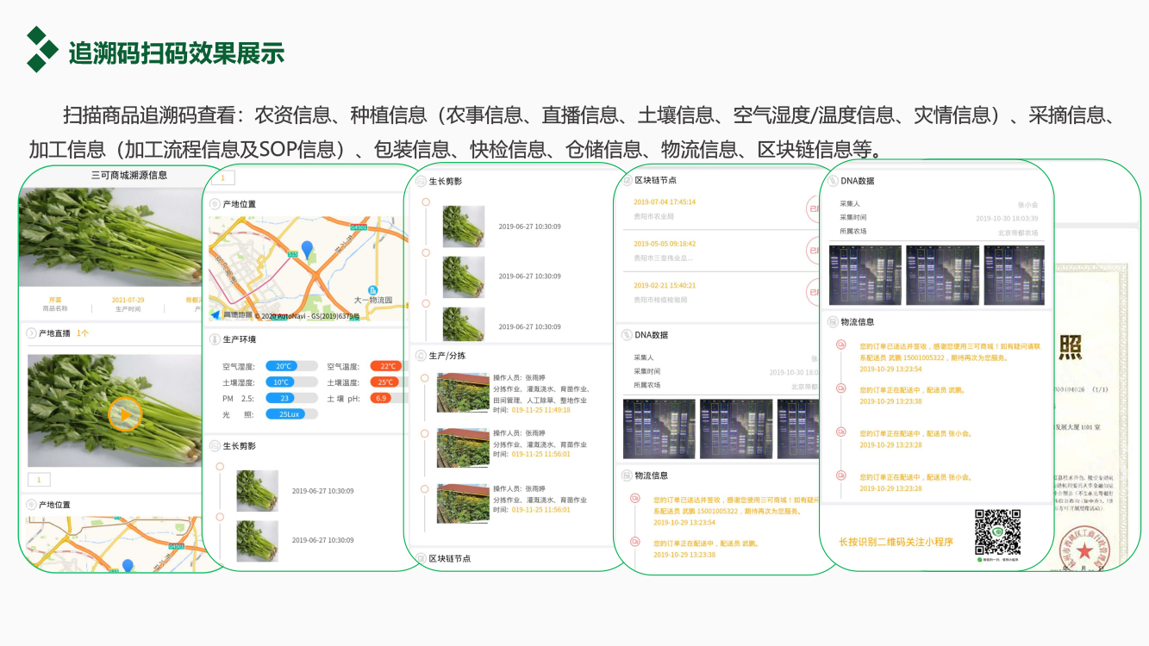The height and width of the screenshot is (646, 1149).
Task: Click the 长按识别二维码关注小程序 link
Action: click(x=896, y=542)
